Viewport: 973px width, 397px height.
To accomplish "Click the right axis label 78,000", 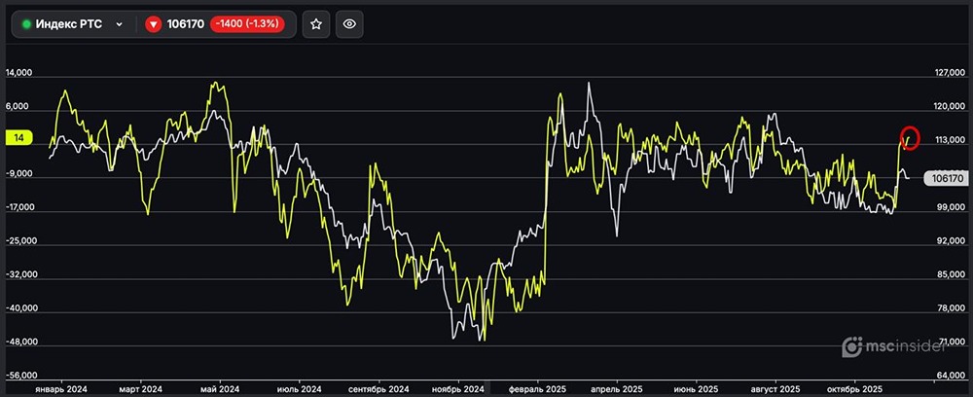I will click(952, 308).
